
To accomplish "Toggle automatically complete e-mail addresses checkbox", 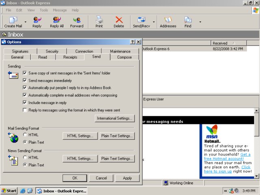I will tap(25, 95).
